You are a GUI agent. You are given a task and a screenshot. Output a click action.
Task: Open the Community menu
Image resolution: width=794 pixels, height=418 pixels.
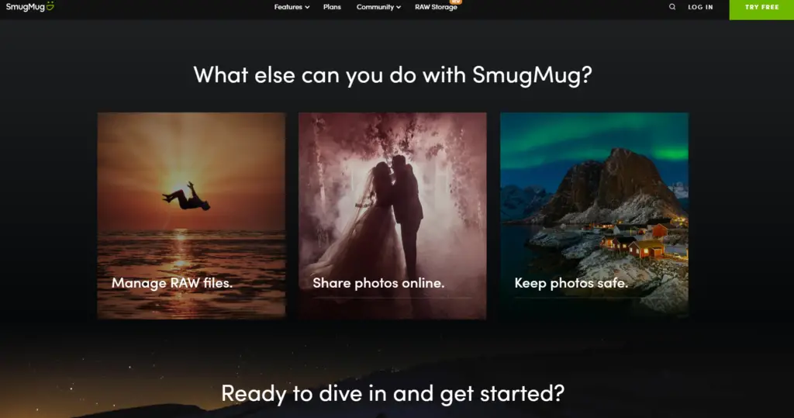pos(375,7)
